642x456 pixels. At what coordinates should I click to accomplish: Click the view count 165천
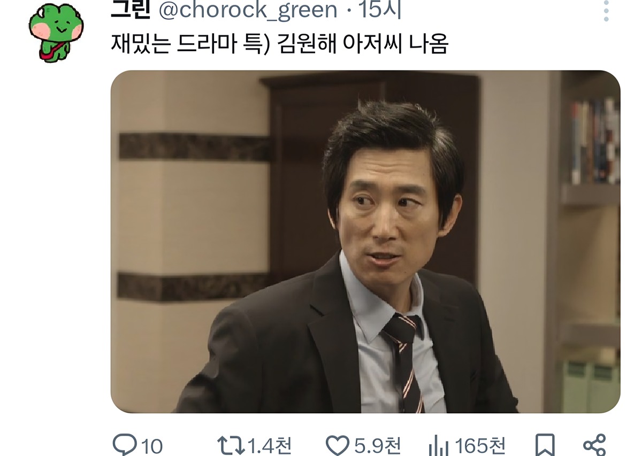480,445
